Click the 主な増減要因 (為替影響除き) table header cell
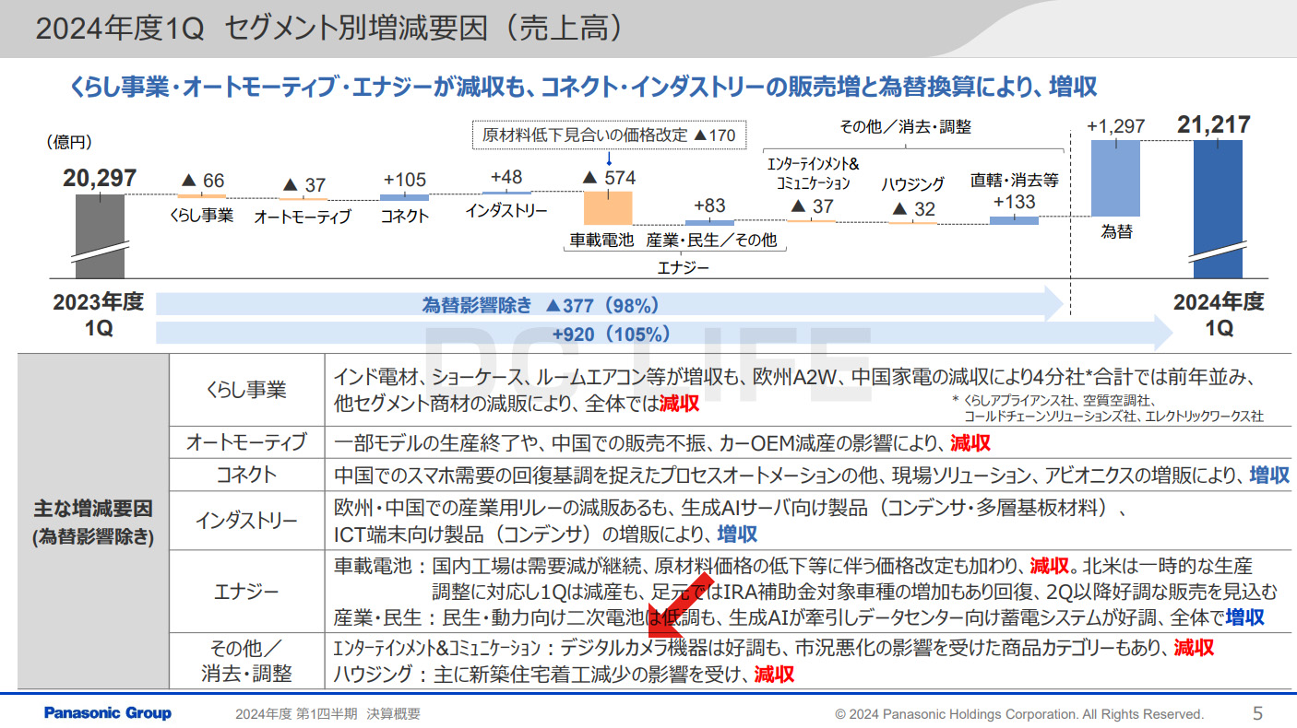 [x=93, y=521]
